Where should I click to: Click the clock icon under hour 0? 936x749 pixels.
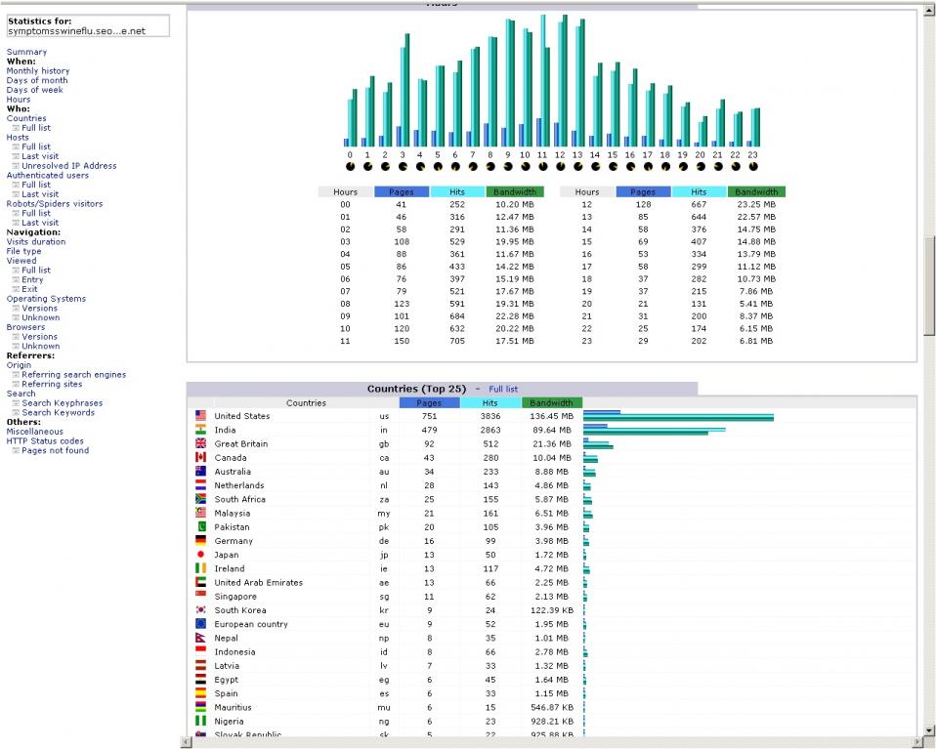[350, 166]
